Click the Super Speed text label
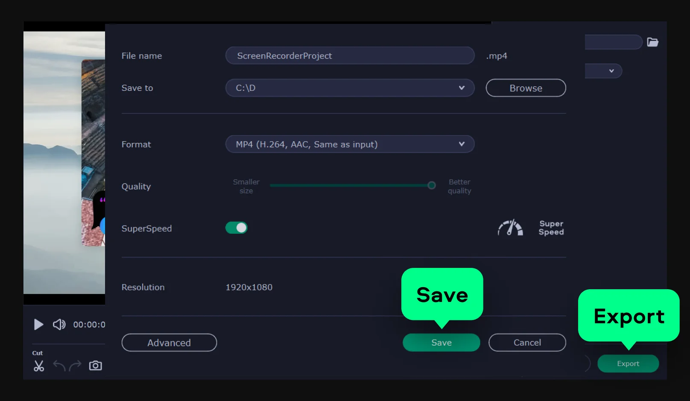This screenshot has width=690, height=401. 551,228
